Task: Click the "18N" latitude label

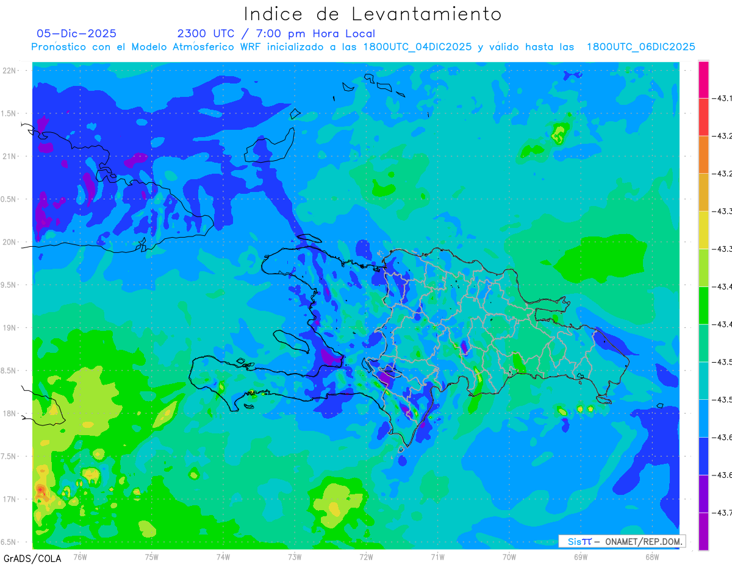Action: click(10, 413)
